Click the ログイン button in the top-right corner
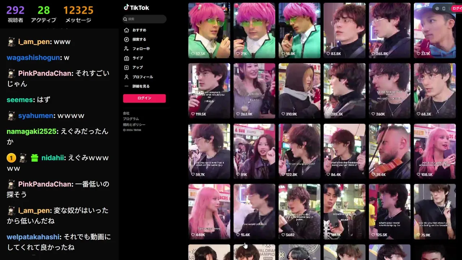462x260 pixels. click(456, 8)
